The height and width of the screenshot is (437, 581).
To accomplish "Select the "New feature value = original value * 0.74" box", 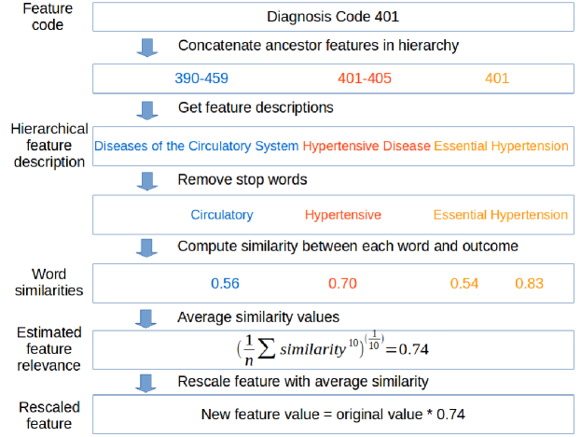I will point(333,415).
